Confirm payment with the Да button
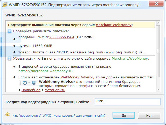Screen dimensions: 166x125 (x=124, y=115)
